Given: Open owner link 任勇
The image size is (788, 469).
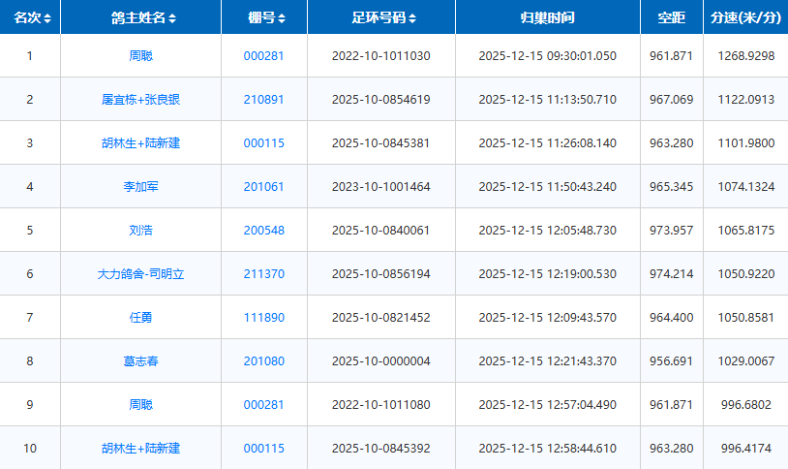Looking at the screenshot, I should tap(140, 318).
